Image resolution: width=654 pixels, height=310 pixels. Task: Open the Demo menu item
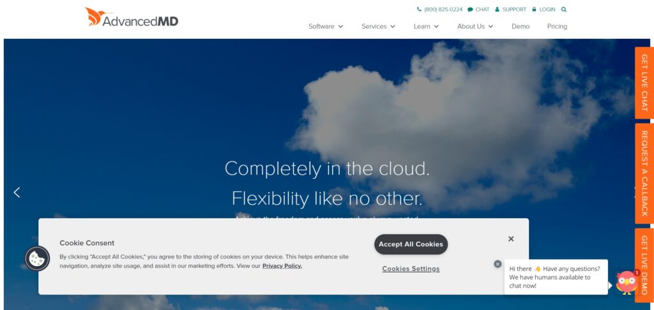point(521,26)
